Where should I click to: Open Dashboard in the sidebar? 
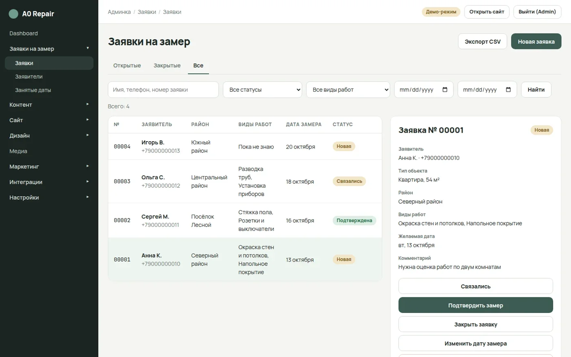49,33
